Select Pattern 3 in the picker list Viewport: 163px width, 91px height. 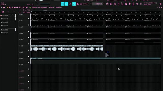pos(5,22)
